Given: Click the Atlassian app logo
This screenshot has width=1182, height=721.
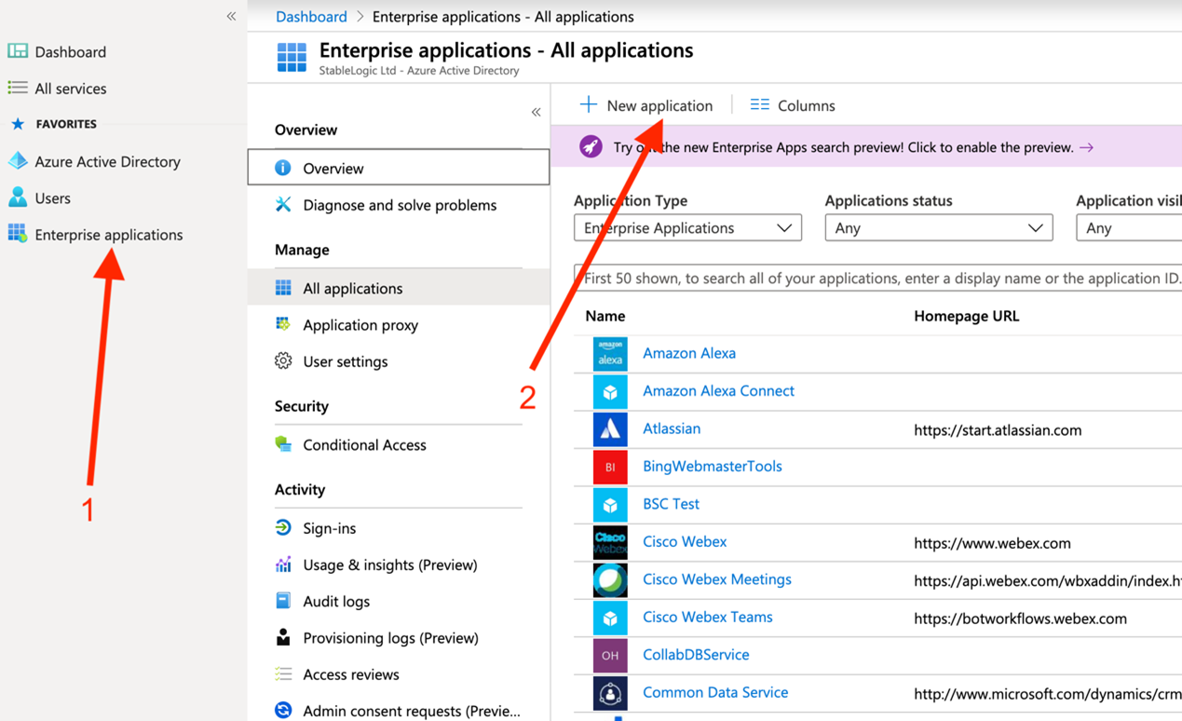Looking at the screenshot, I should (610, 429).
